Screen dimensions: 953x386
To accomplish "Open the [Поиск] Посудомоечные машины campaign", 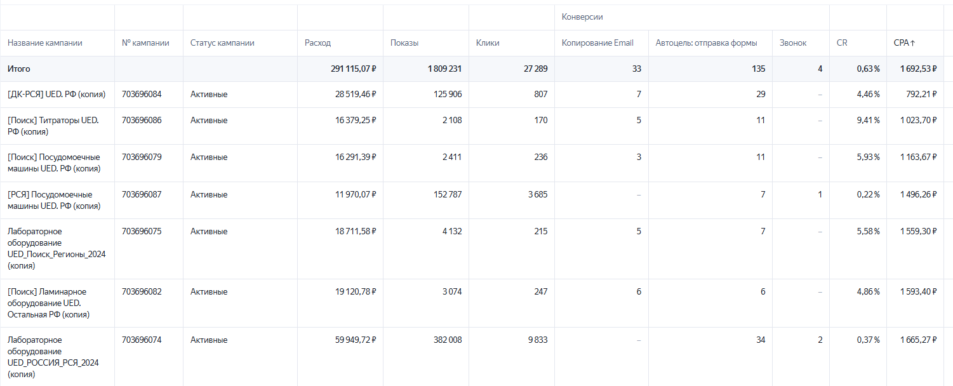I will [54, 163].
